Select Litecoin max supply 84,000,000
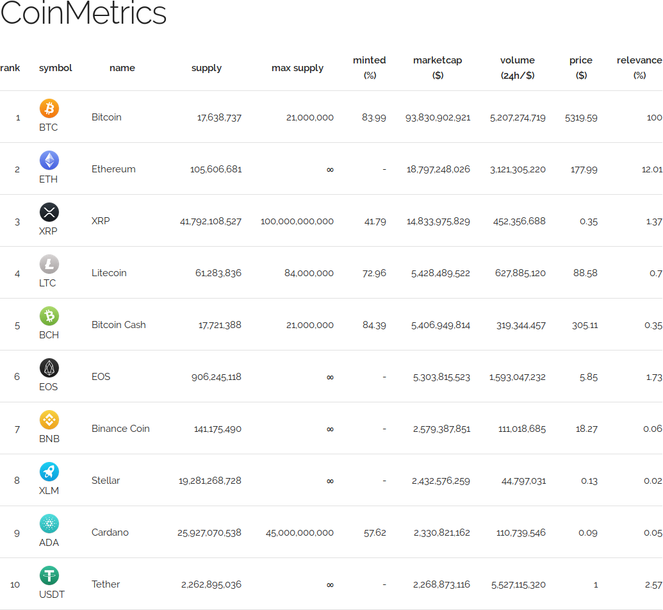663x610 pixels. [309, 273]
